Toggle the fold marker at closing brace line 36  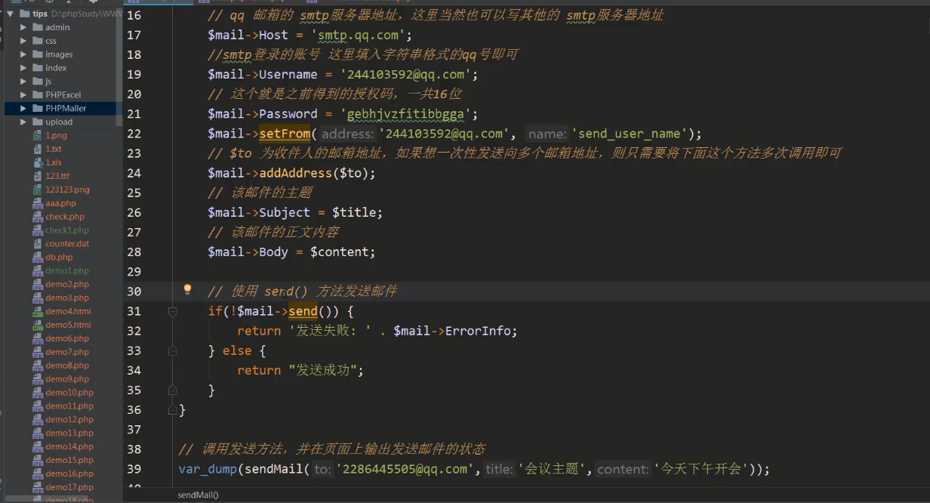172,409
